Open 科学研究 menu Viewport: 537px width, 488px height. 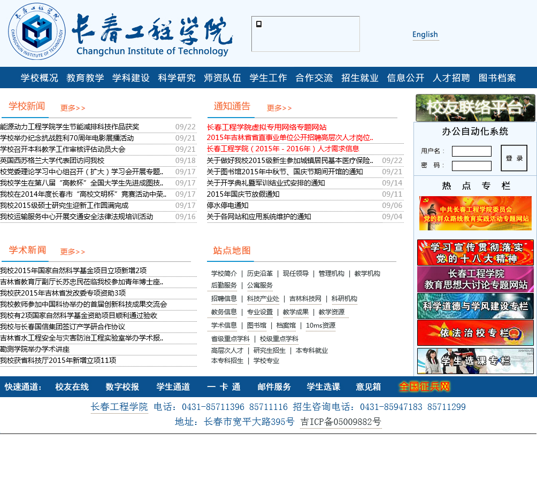coord(177,78)
